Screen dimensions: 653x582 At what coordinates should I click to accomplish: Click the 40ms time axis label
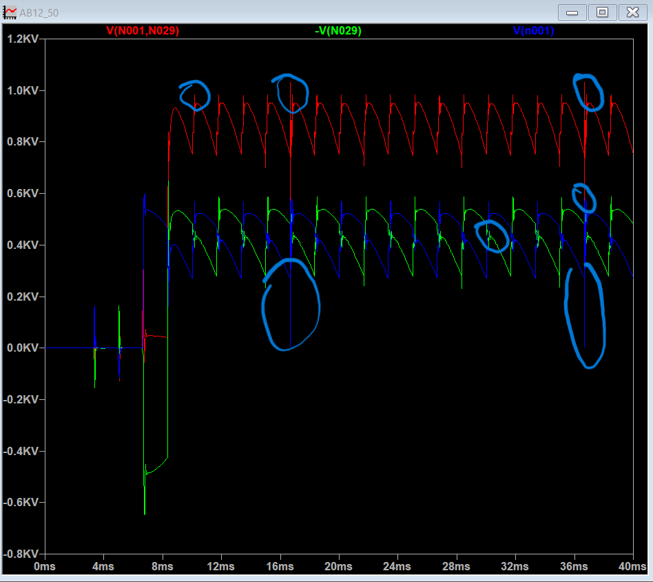click(x=632, y=567)
